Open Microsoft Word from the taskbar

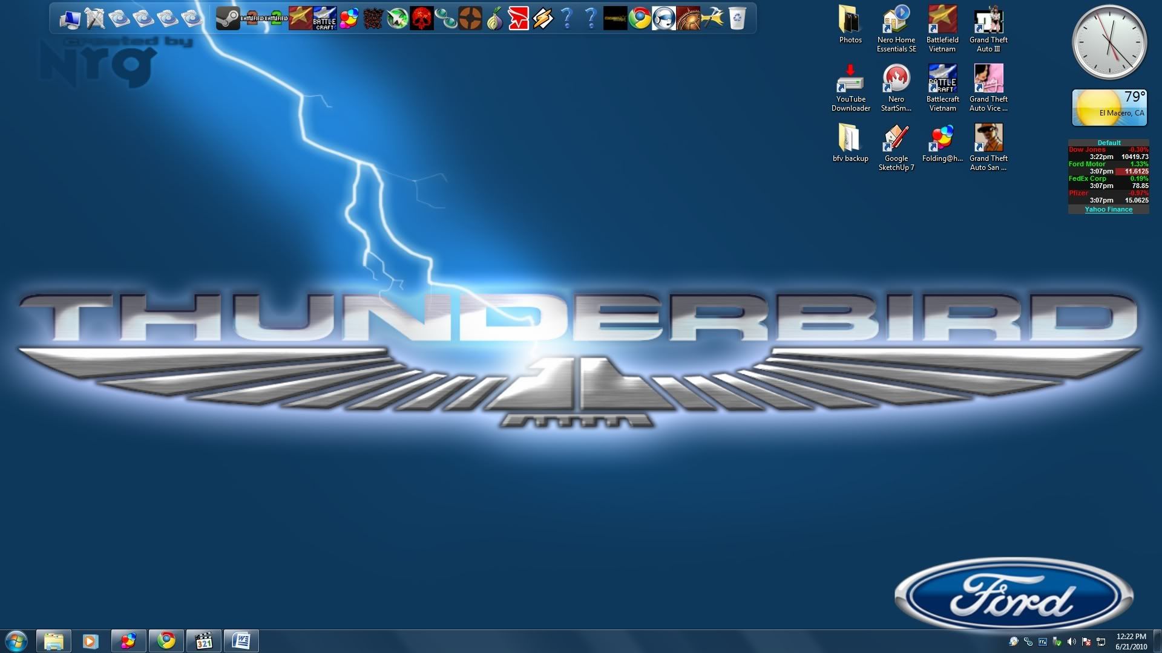click(x=241, y=640)
